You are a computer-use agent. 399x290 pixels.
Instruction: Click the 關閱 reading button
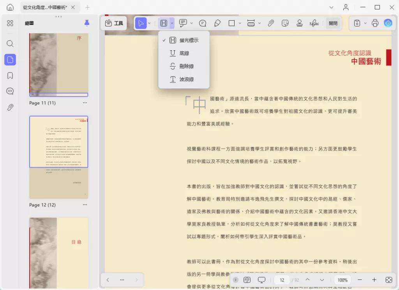333,23
